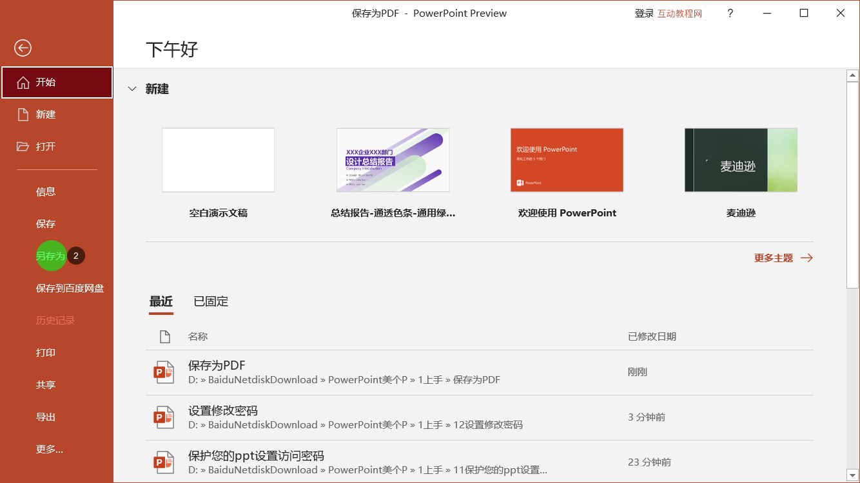
Task: Click the 总结报告-通透色条 caption
Action: [393, 213]
